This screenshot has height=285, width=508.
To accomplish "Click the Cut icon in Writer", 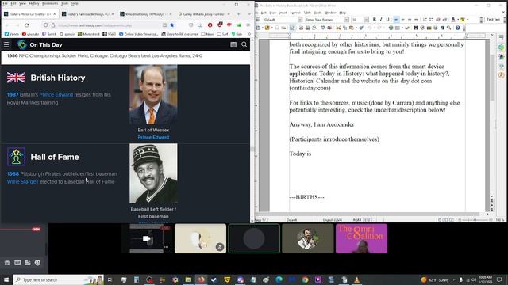I will 338,28.
